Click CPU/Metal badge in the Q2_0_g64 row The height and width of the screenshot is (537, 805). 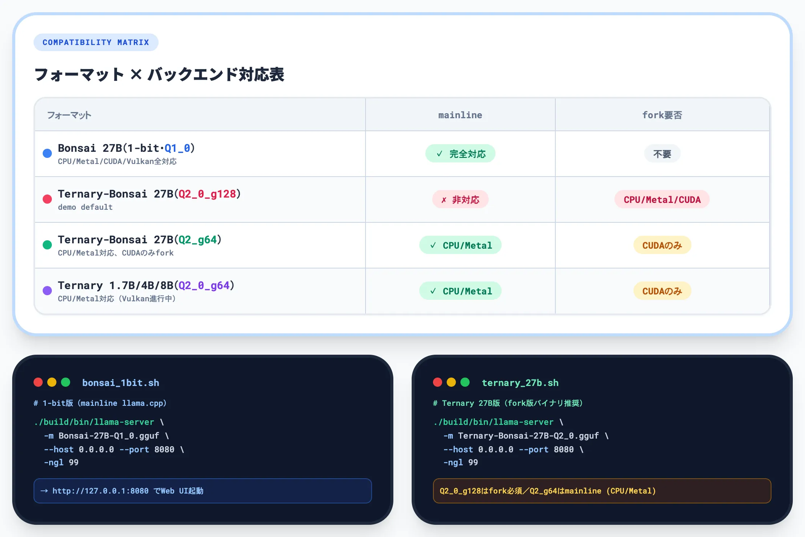(x=460, y=291)
